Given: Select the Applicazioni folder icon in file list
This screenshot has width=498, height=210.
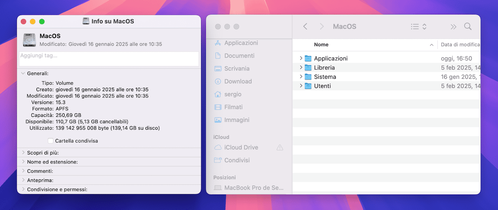Looking at the screenshot, I should [x=308, y=59].
